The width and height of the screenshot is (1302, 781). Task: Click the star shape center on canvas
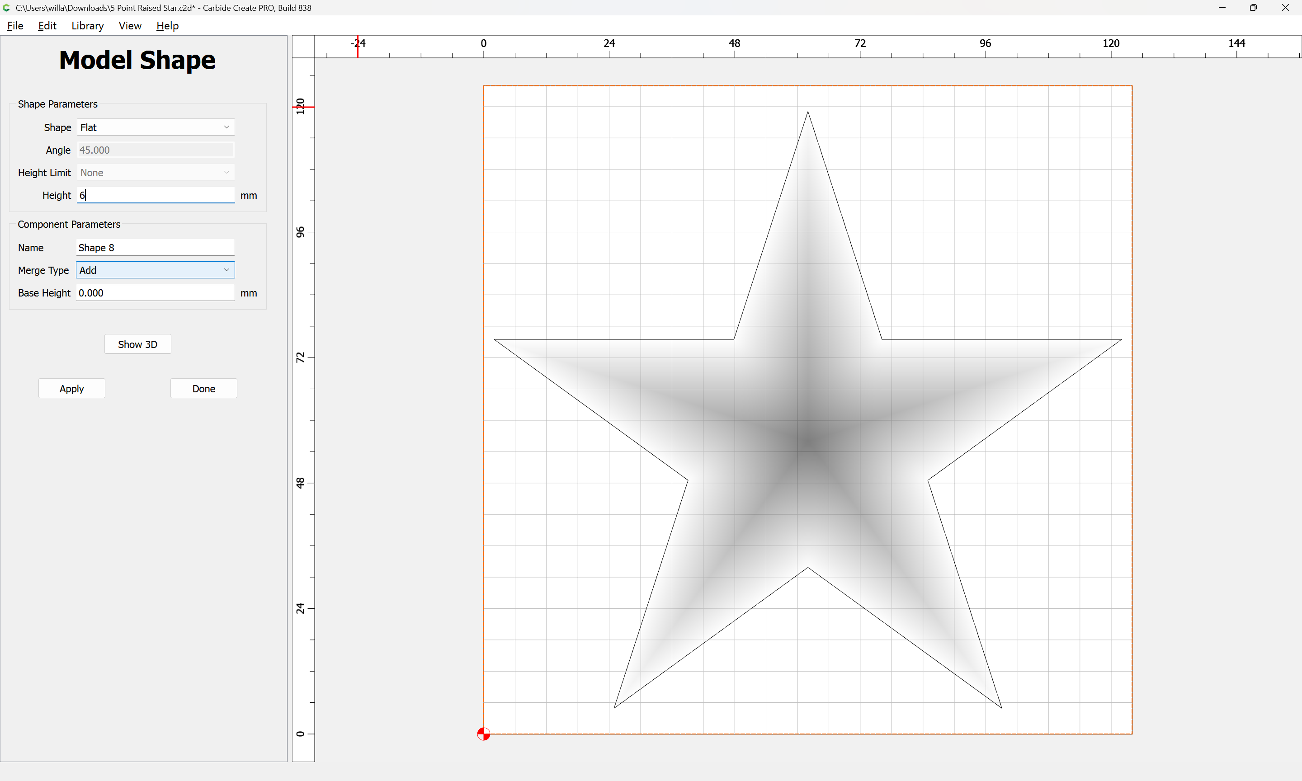808,441
